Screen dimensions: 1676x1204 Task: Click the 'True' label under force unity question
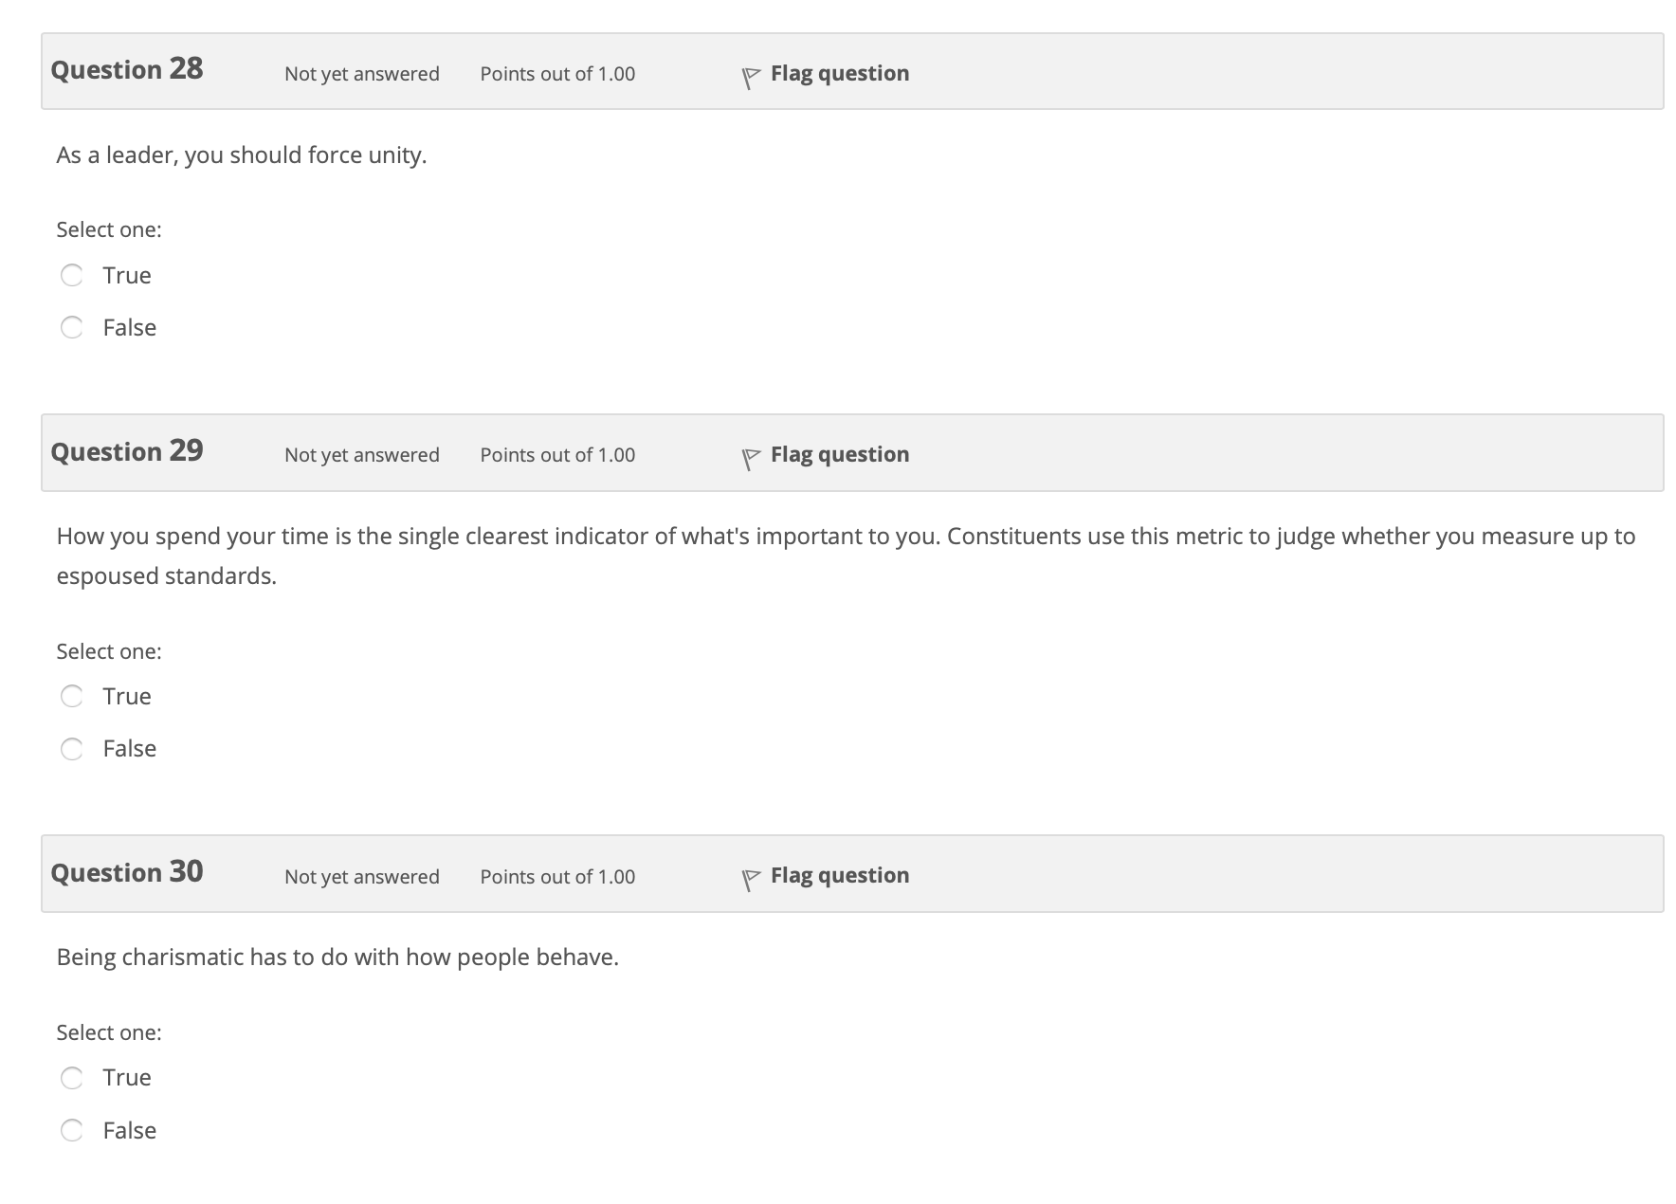tap(127, 276)
